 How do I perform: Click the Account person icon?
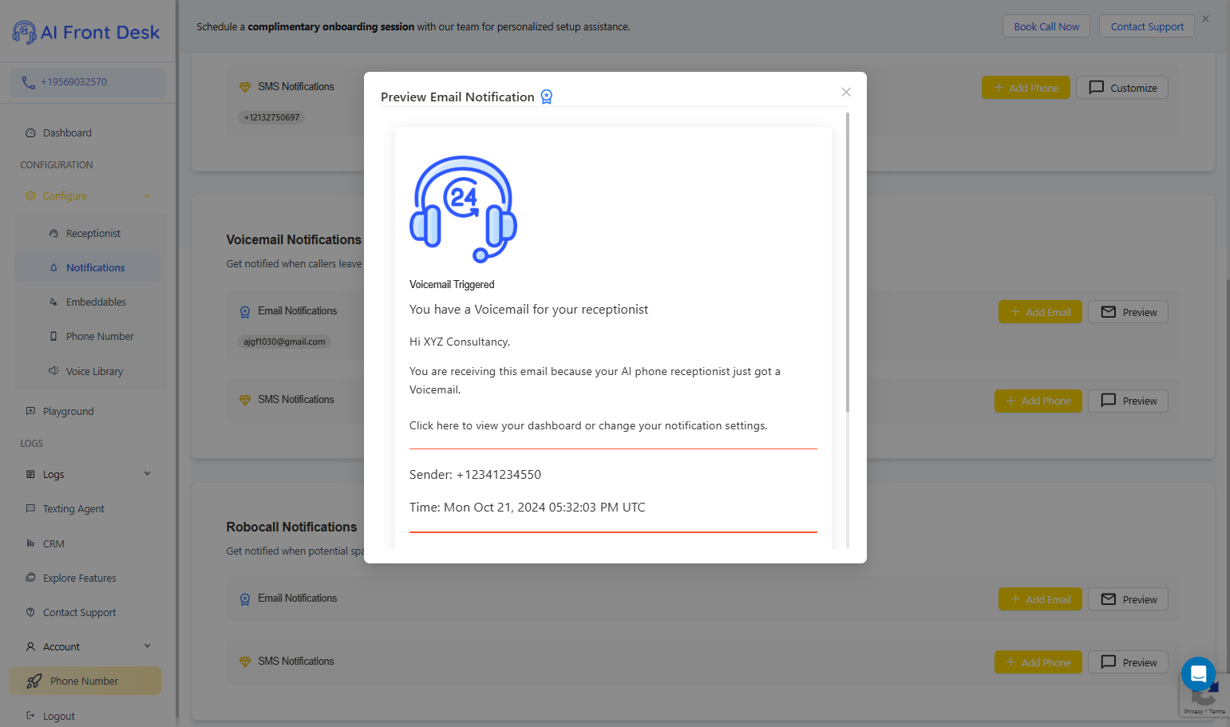[x=30, y=647]
